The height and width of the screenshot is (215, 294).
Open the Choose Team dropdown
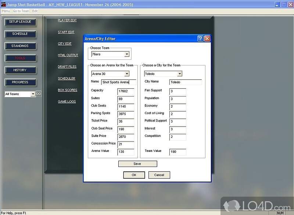click(x=127, y=54)
